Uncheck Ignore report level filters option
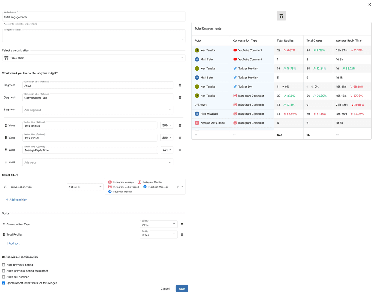Image resolution: width=375 pixels, height=297 pixels. 4,283
